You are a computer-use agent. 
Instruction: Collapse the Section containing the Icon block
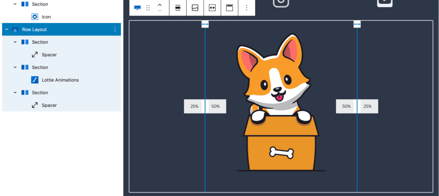[15, 4]
